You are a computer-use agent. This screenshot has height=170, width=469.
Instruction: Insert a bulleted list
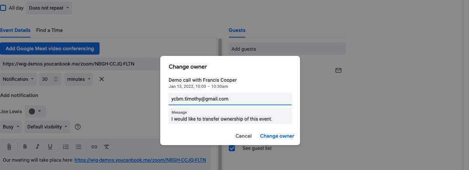(x=78, y=147)
